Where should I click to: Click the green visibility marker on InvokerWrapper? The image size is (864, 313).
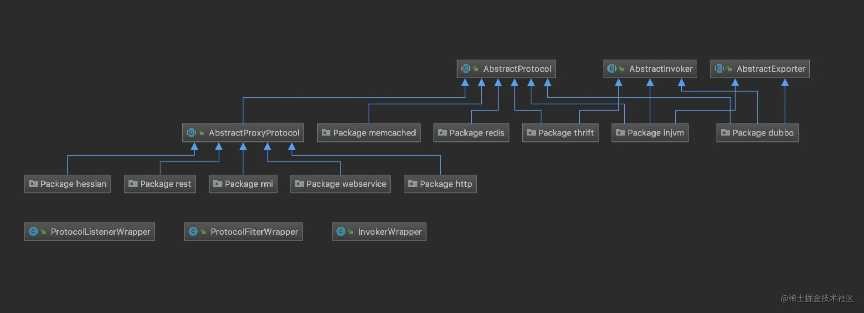click(x=351, y=232)
